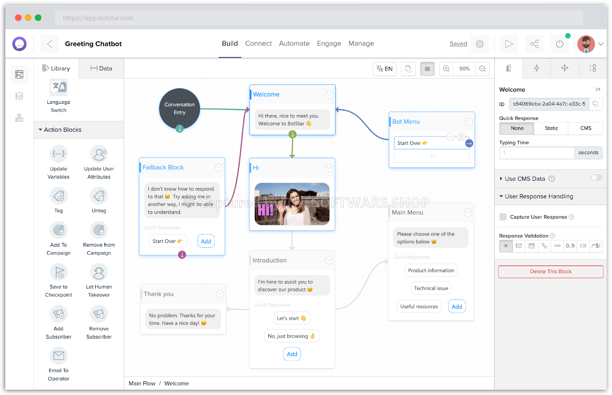Screen dimensions: 612x395
Task: Open the share icon in top bar
Action: coord(535,44)
